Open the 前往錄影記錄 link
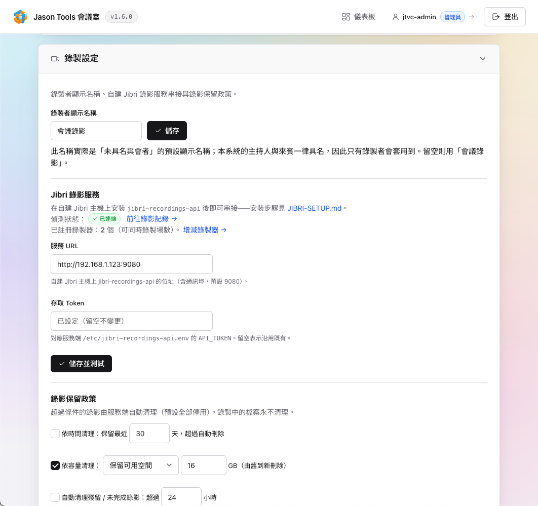The image size is (538, 506). coord(151,219)
